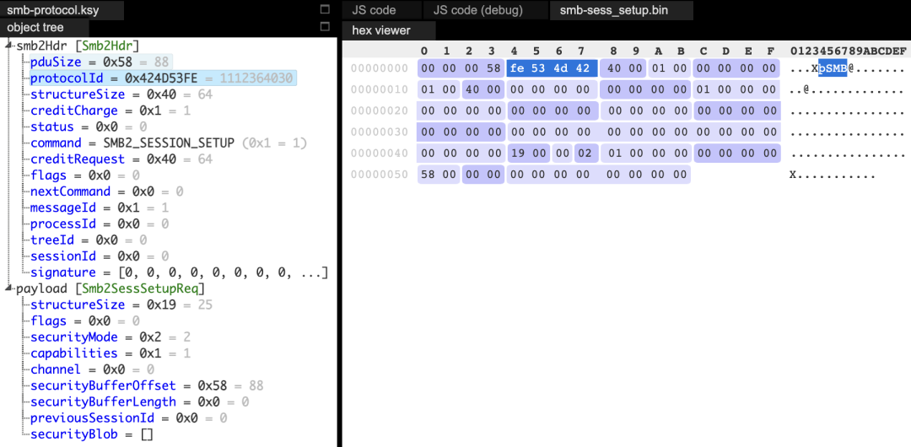Click hex byte 19 at row 00000040
Screen dimensions: 911x447
pos(517,153)
